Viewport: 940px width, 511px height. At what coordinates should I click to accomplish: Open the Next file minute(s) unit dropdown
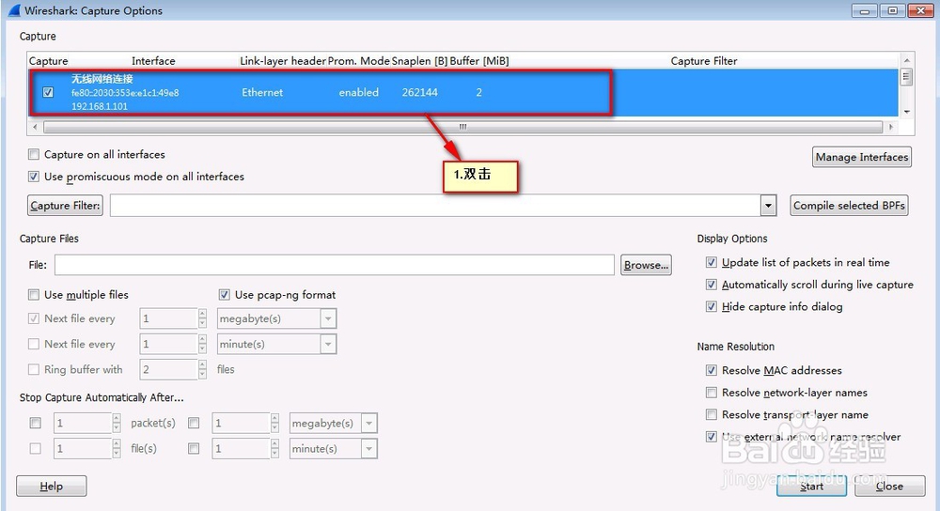pyautogui.click(x=328, y=344)
